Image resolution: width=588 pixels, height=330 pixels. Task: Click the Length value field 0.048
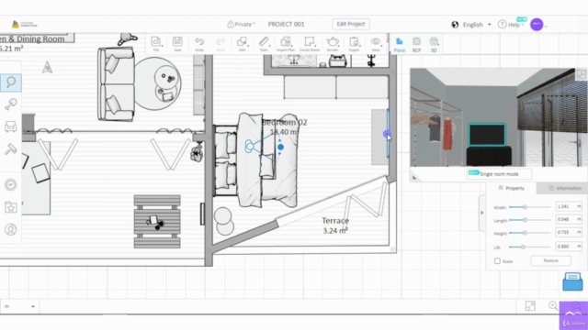568,220
